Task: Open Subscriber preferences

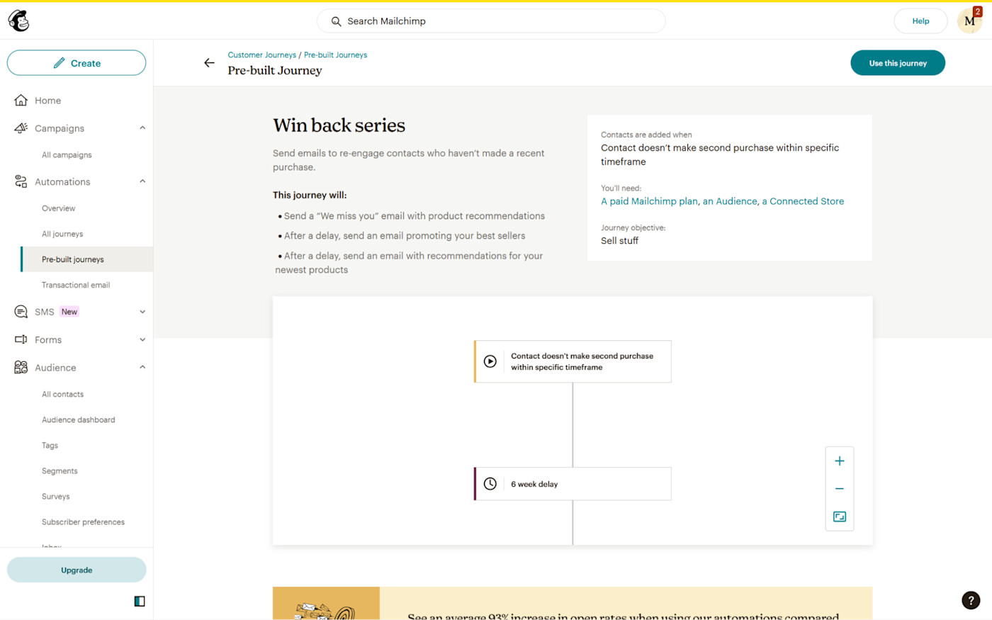Action: click(x=83, y=522)
